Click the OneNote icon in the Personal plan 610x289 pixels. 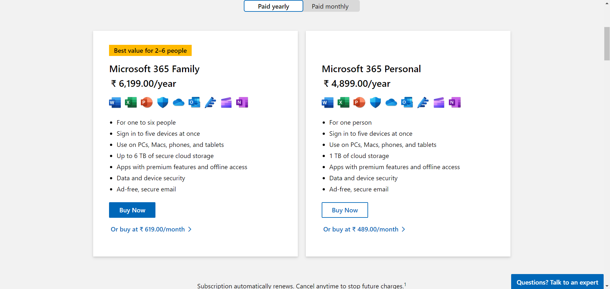(455, 102)
